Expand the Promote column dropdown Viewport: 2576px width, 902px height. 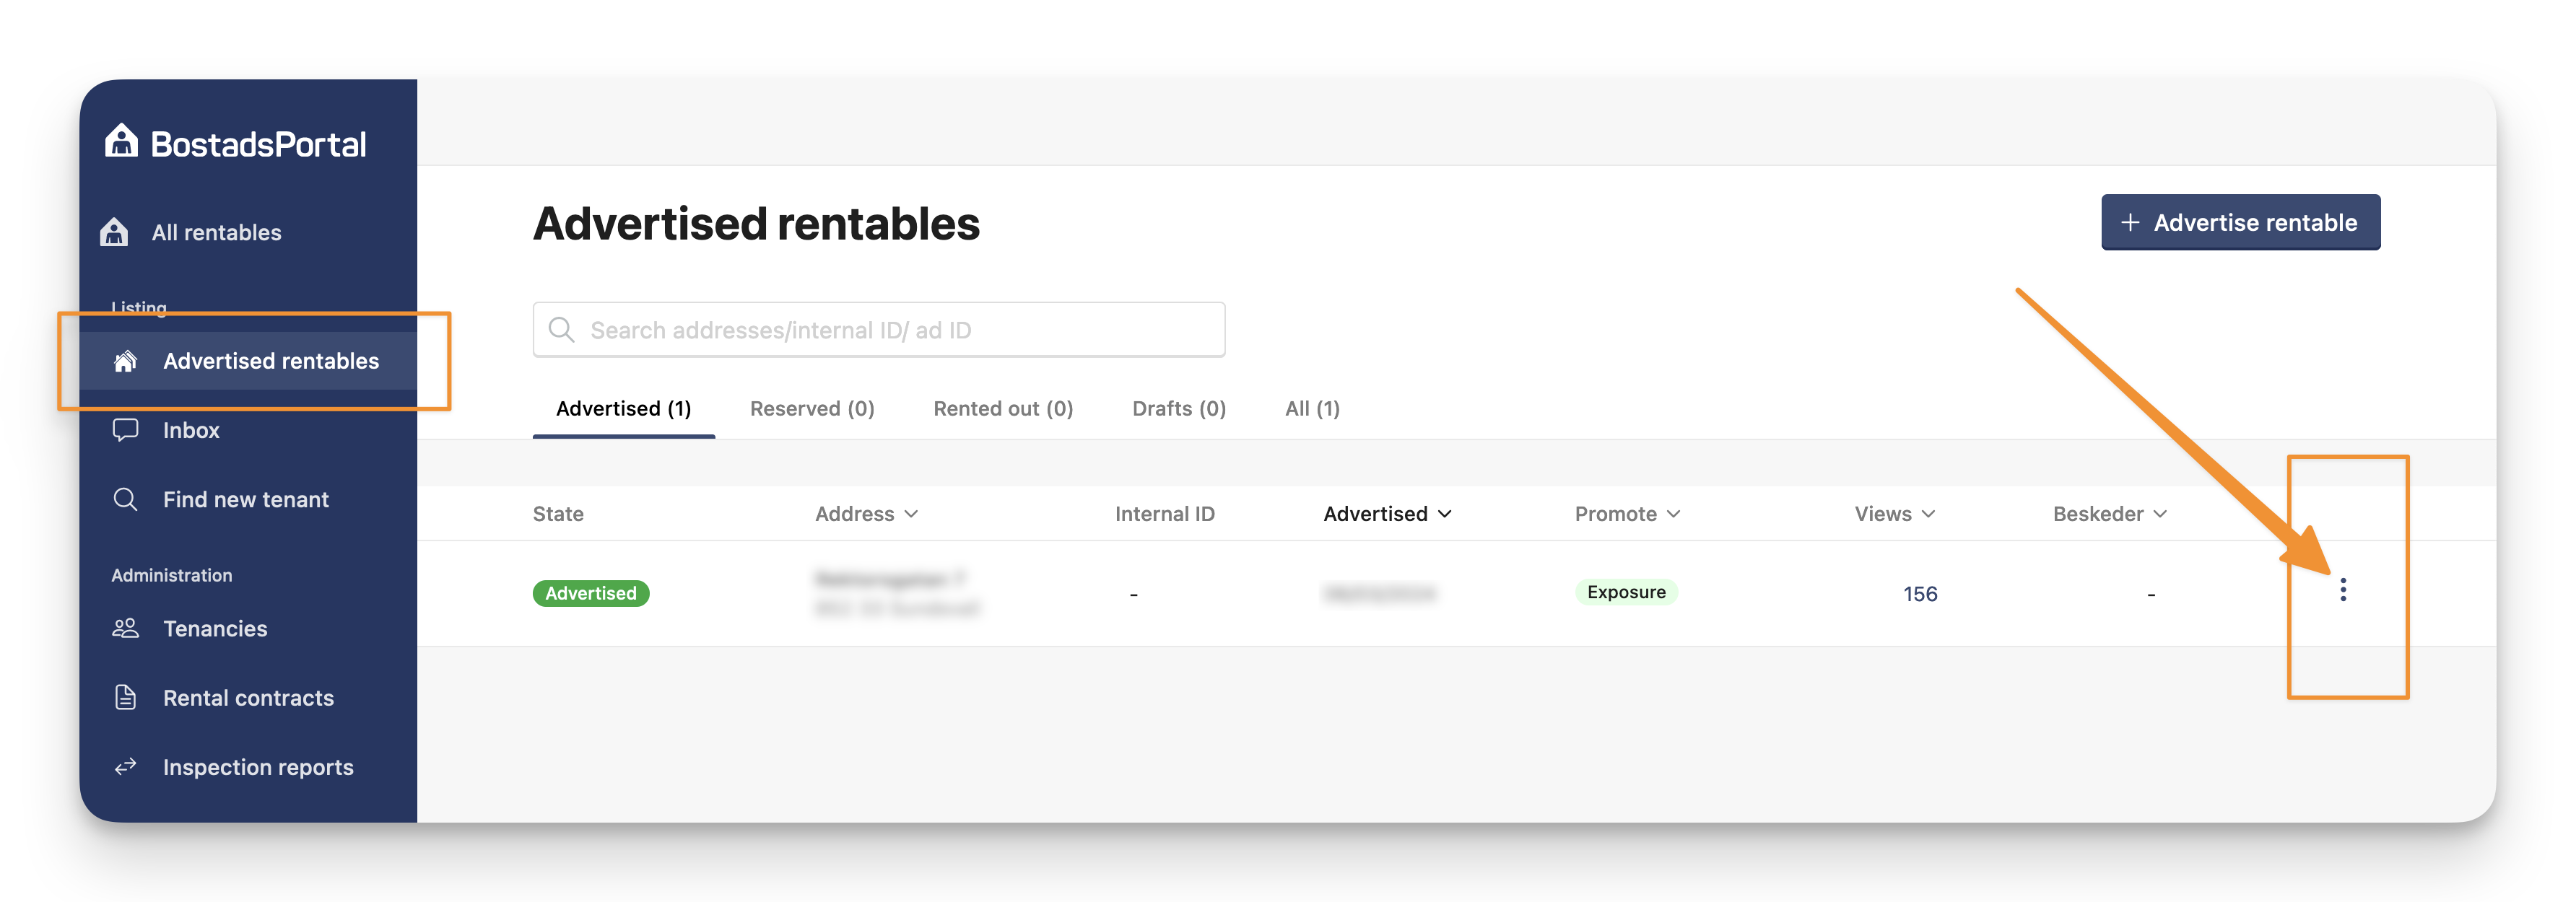pyautogui.click(x=1673, y=514)
